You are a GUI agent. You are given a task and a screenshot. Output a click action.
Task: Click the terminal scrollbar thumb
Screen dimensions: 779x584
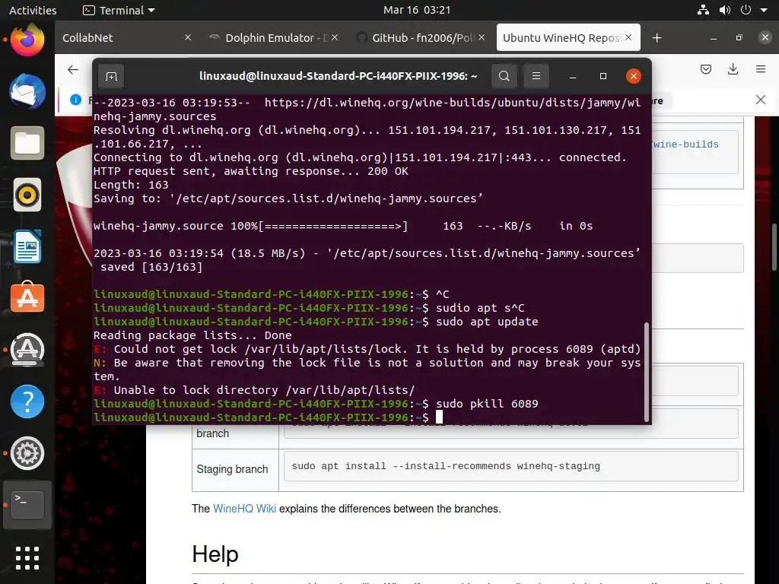647,371
